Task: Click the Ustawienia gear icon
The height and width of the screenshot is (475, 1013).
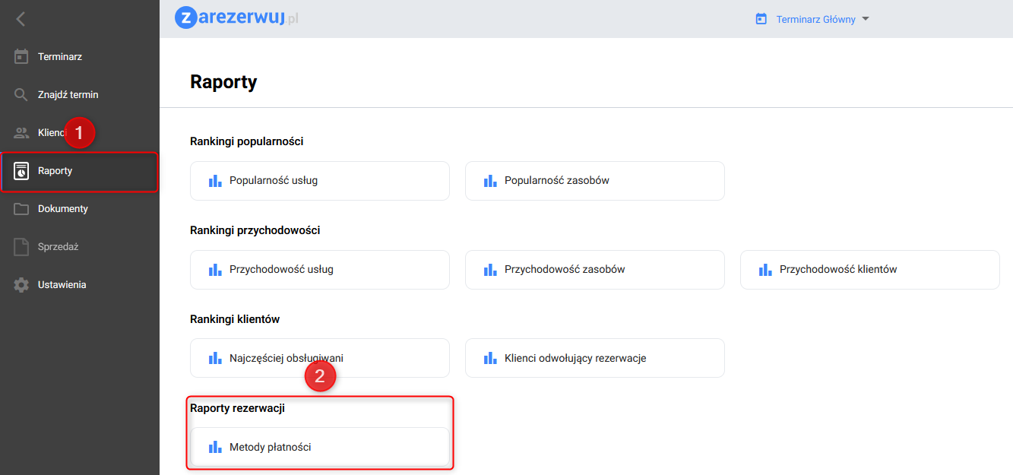Action: click(21, 285)
